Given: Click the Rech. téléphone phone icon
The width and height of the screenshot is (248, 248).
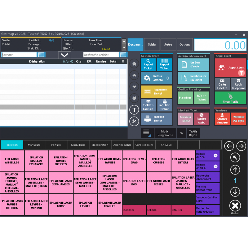Looking at the screenshot, I should point(238,84).
